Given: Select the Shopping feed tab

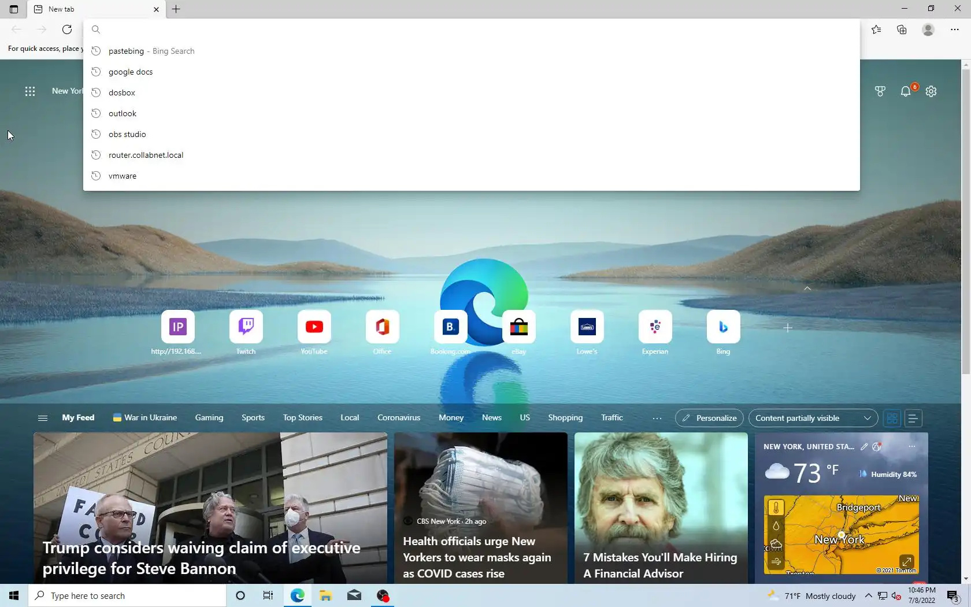Looking at the screenshot, I should pyautogui.click(x=565, y=417).
